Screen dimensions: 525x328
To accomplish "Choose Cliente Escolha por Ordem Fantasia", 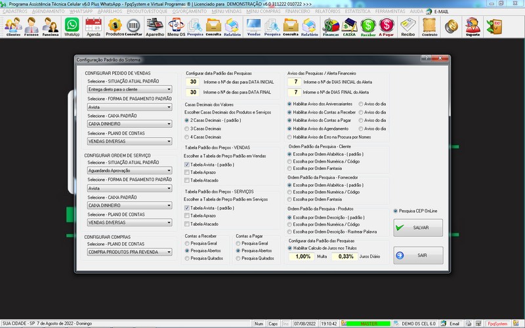I will [289, 169].
